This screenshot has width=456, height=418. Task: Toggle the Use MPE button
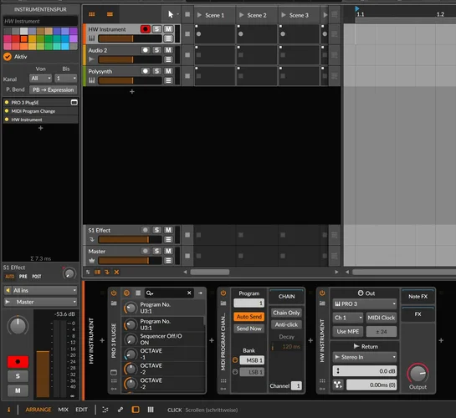tap(348, 331)
